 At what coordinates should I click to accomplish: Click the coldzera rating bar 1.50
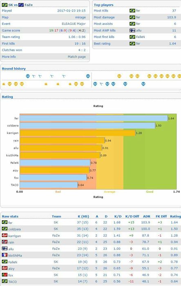pos(87,126)
